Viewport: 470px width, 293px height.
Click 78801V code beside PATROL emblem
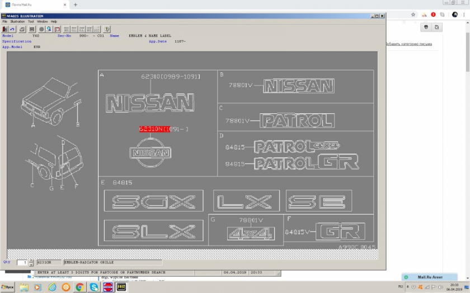point(237,121)
